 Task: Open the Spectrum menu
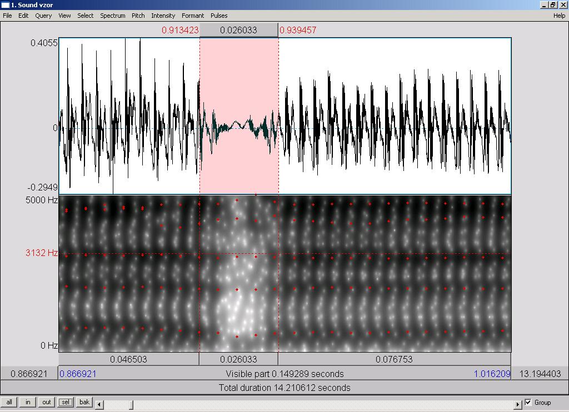pyautogui.click(x=112, y=16)
